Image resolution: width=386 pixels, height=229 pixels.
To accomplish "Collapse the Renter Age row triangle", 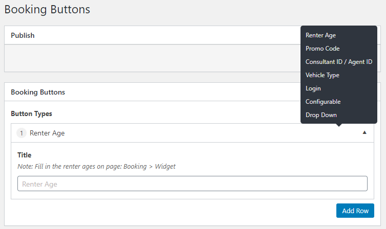I will point(364,133).
